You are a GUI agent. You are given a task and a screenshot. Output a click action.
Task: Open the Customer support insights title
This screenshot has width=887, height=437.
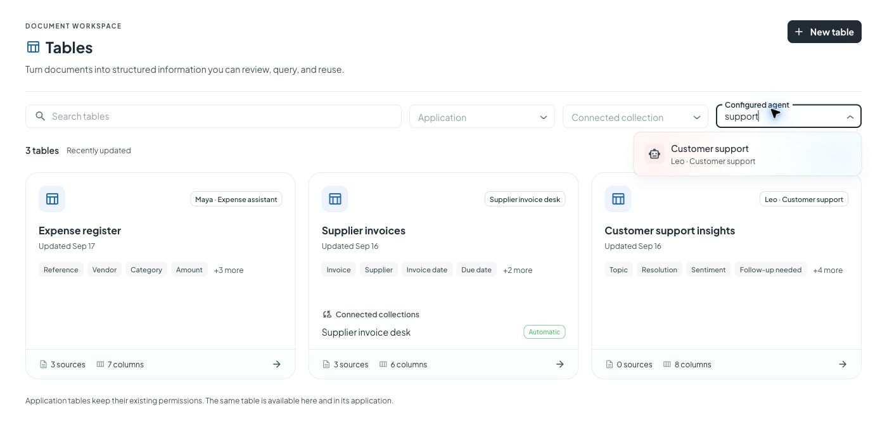pos(670,231)
